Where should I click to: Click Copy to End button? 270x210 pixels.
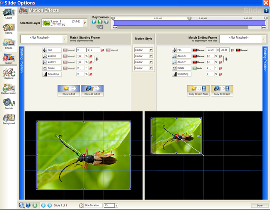(x=69, y=91)
